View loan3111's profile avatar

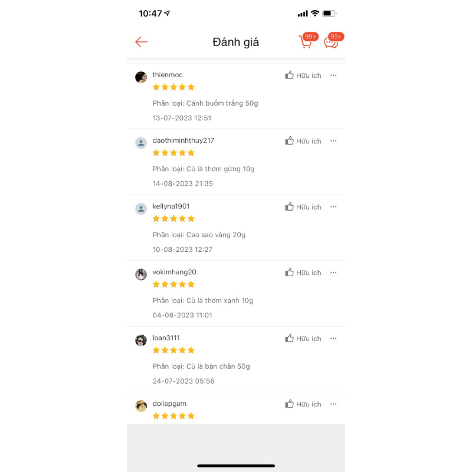click(x=141, y=340)
